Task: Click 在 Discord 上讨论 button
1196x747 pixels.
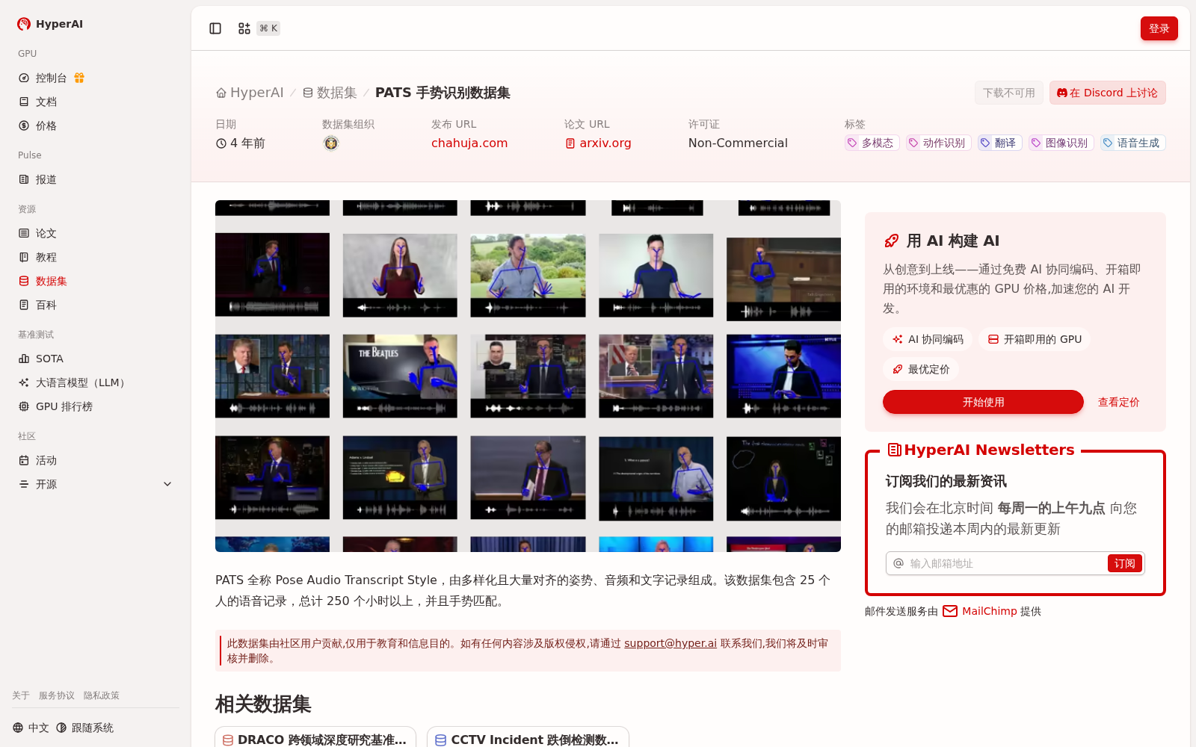Action: [x=1107, y=93]
